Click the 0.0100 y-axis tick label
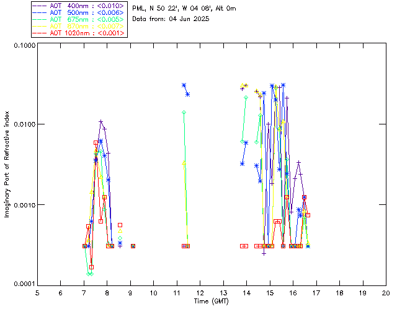The height and width of the screenshot is (317, 397). tap(23, 125)
